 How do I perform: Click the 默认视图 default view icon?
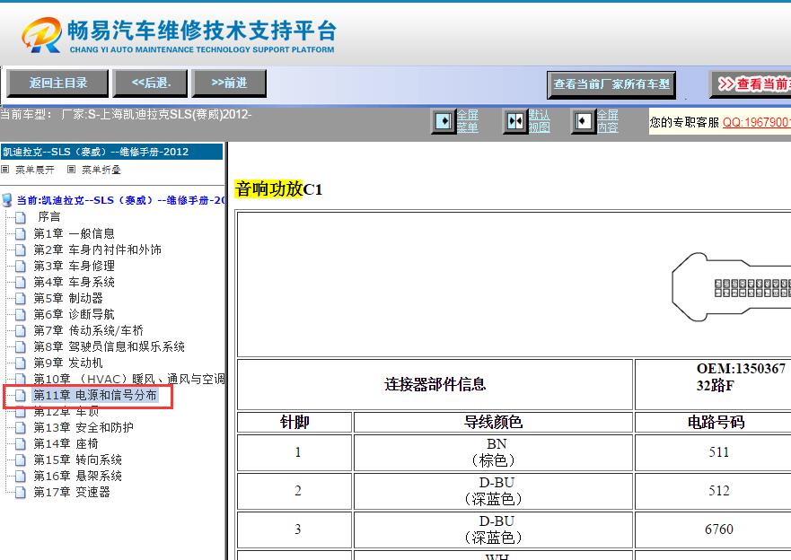[515, 121]
